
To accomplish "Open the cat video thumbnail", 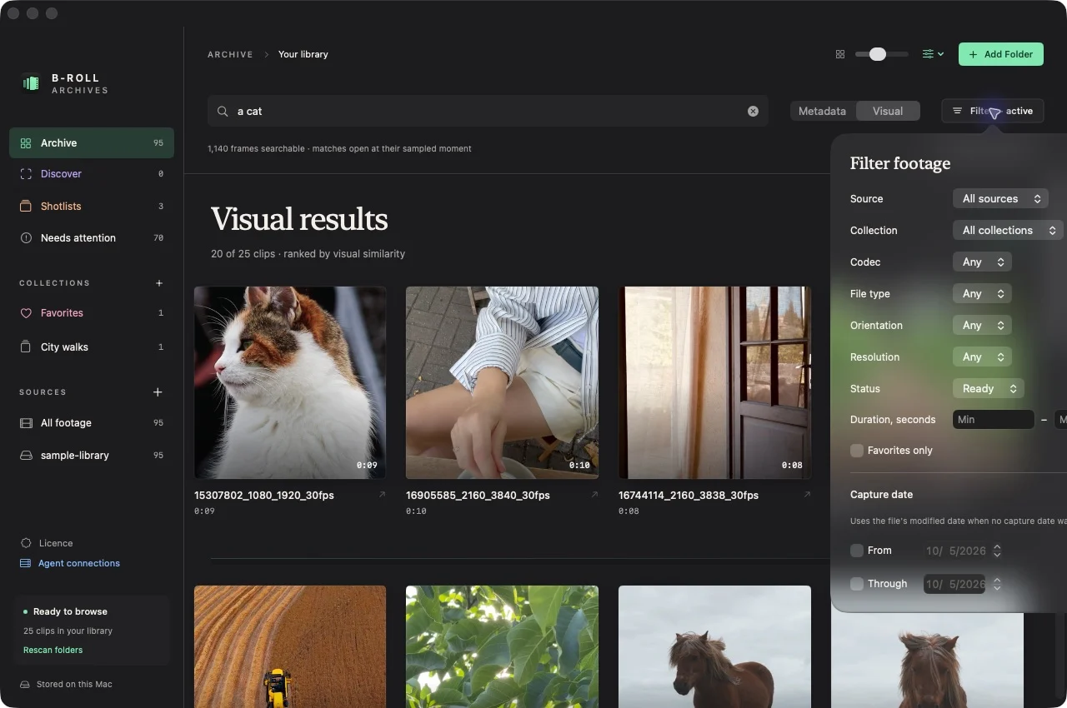I will 290,382.
